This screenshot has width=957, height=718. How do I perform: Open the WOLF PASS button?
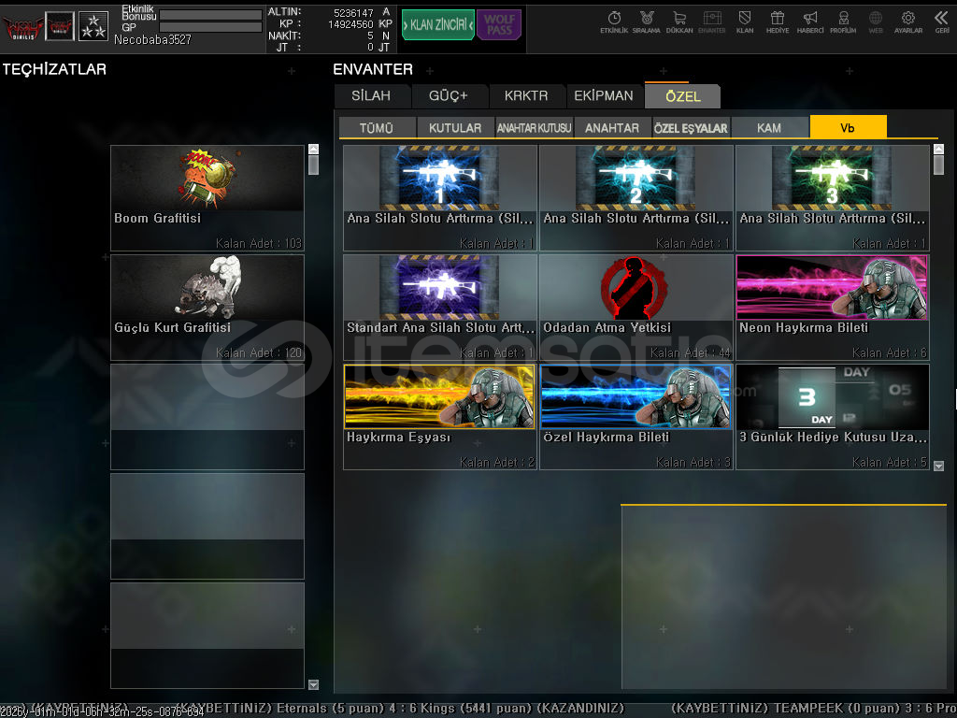(x=499, y=25)
